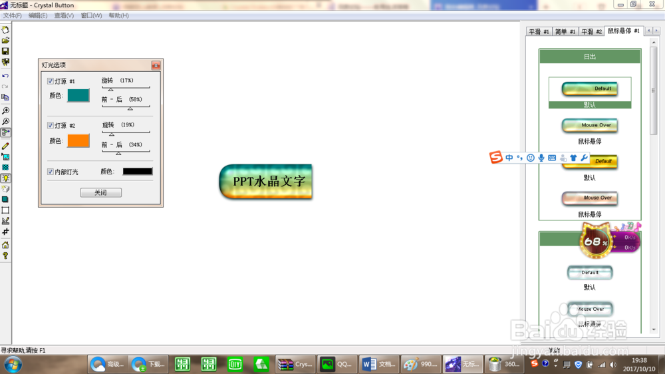Click the Sogou input S logo icon
The height and width of the screenshot is (374, 665).
coord(496,157)
